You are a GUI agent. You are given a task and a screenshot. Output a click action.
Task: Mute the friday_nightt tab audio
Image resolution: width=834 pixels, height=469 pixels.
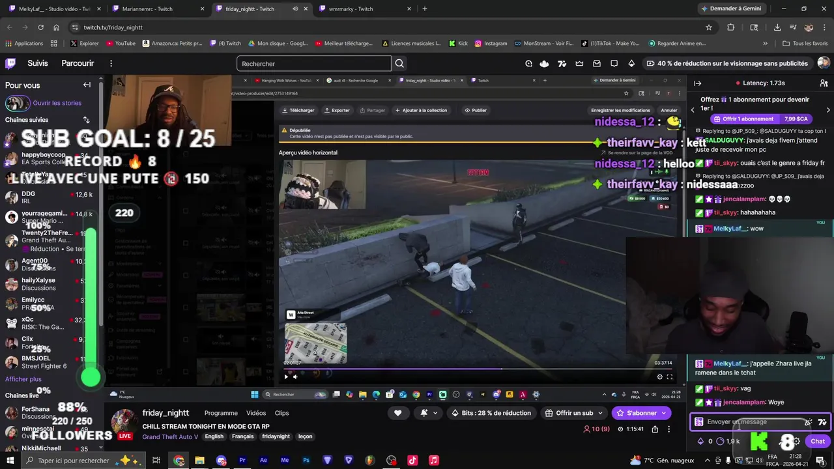pyautogui.click(x=295, y=9)
